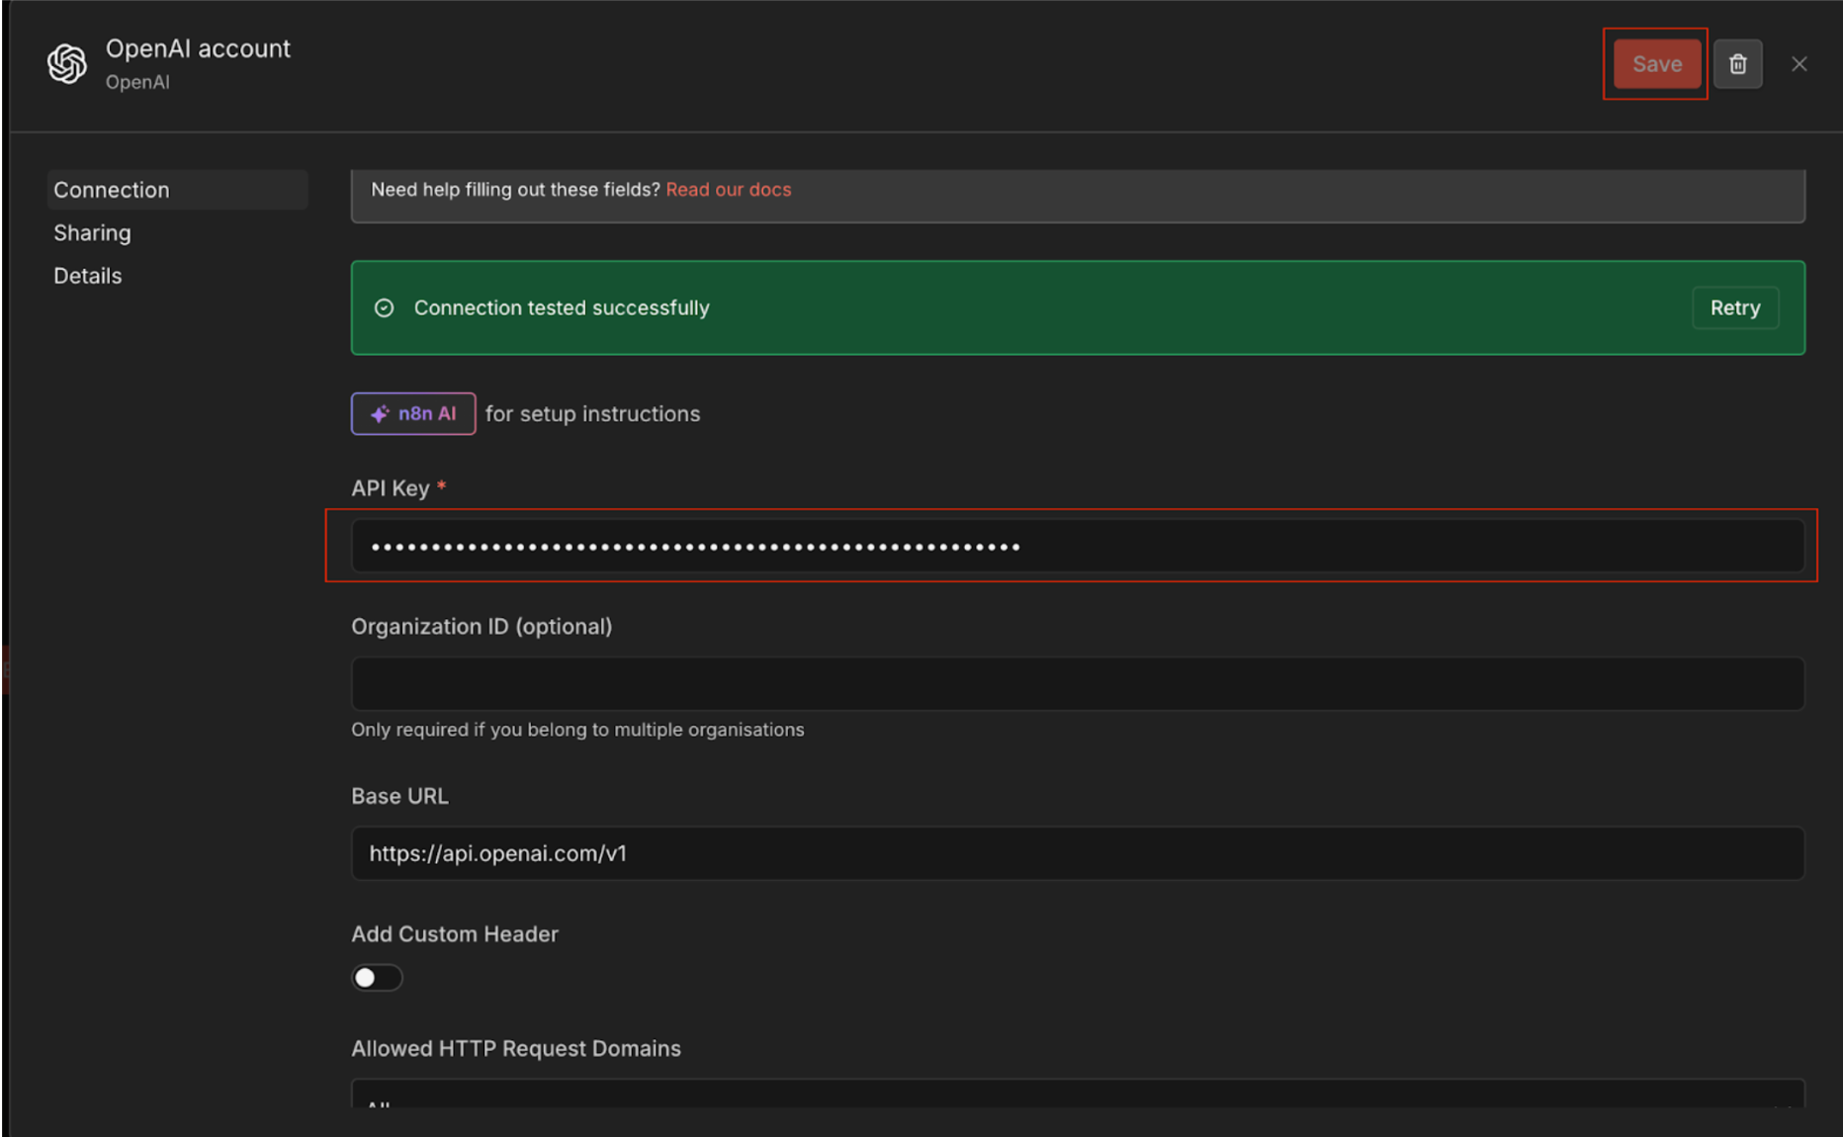1843x1137 pixels.
Task: Focus the API Key field
Action: 1078,546
